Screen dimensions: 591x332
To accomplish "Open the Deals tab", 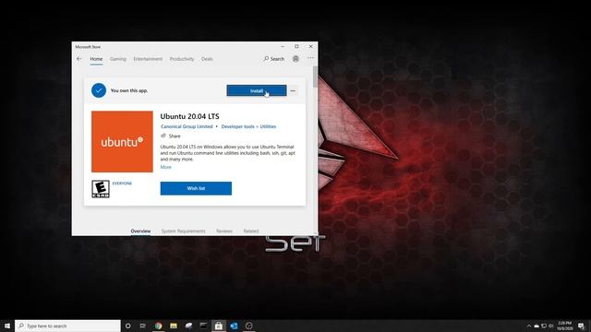I will point(207,59).
